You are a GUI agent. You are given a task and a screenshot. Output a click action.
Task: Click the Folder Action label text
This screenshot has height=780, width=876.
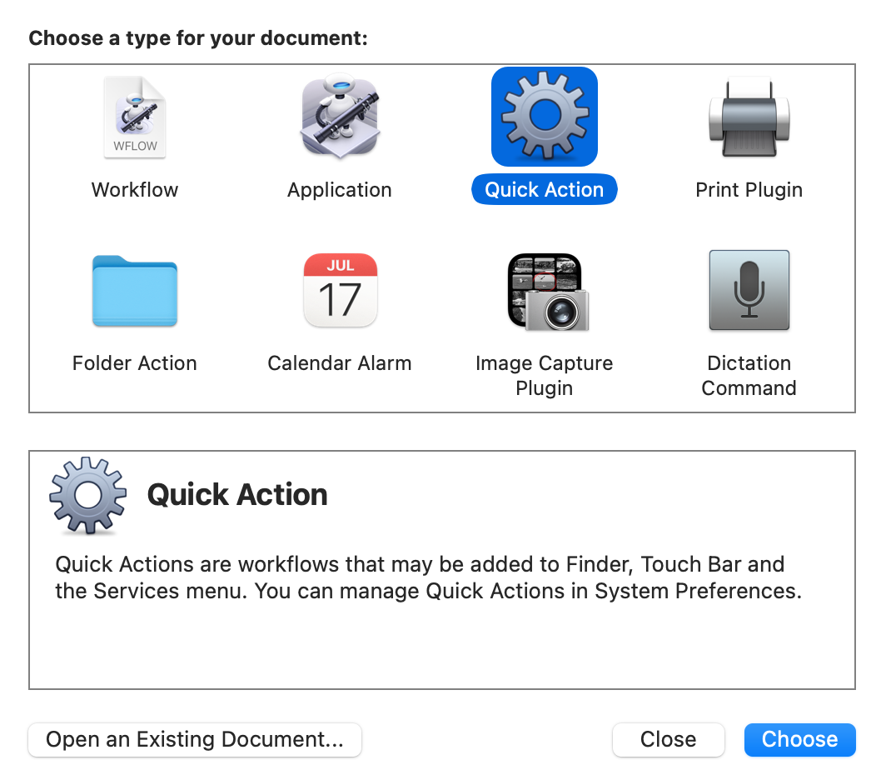(134, 362)
